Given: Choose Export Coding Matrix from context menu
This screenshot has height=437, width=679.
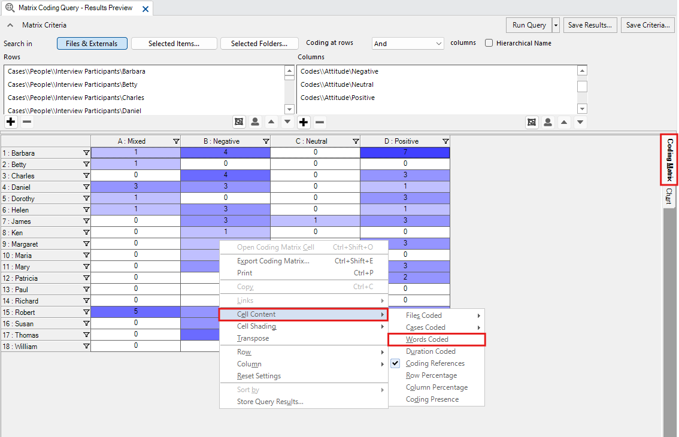Looking at the screenshot, I should click(304, 261).
